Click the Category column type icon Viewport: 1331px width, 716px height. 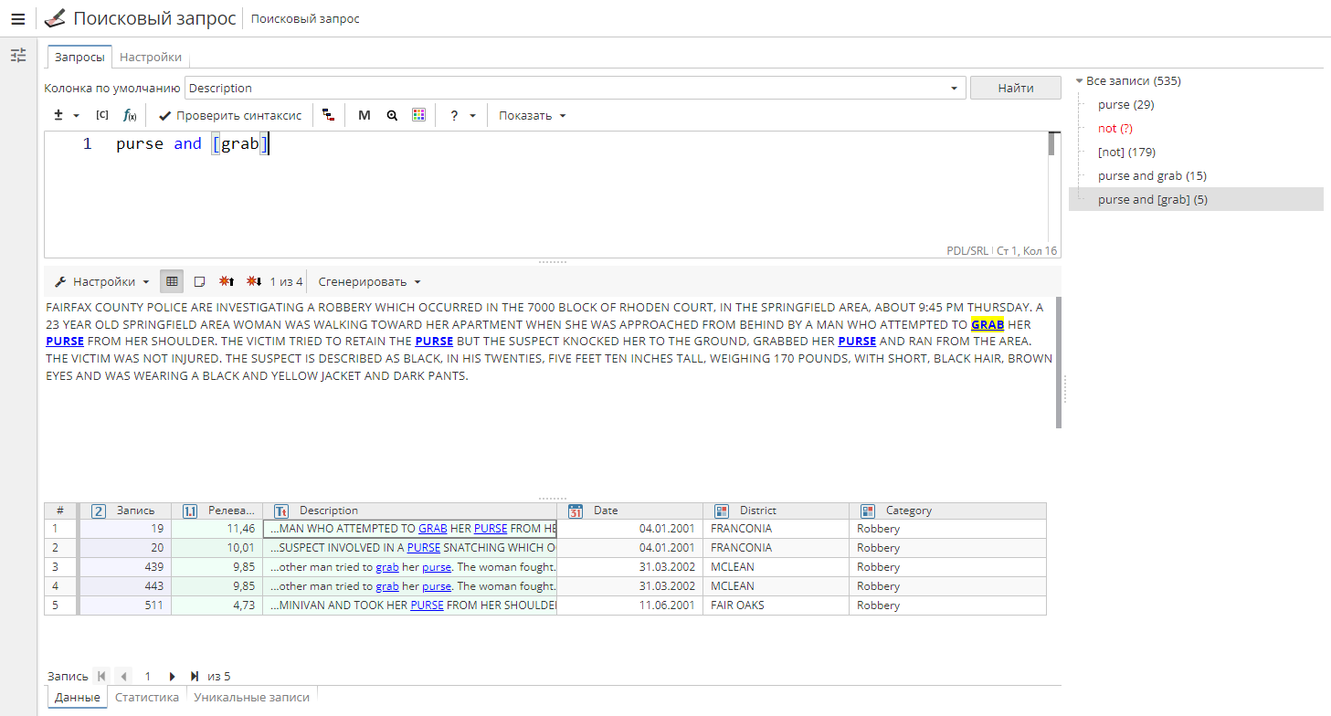[x=868, y=511]
